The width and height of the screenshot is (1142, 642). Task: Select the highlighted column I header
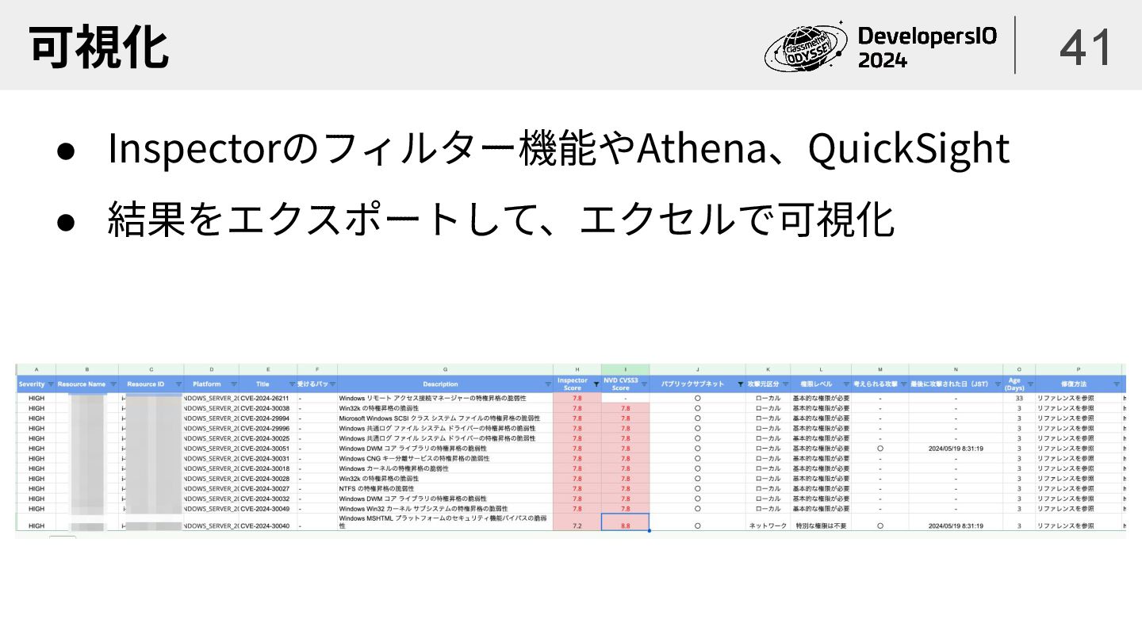626,369
